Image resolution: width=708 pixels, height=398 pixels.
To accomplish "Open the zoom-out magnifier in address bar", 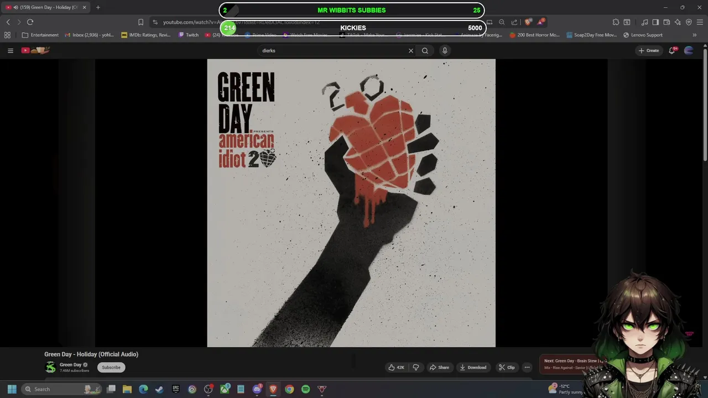I will (x=502, y=22).
